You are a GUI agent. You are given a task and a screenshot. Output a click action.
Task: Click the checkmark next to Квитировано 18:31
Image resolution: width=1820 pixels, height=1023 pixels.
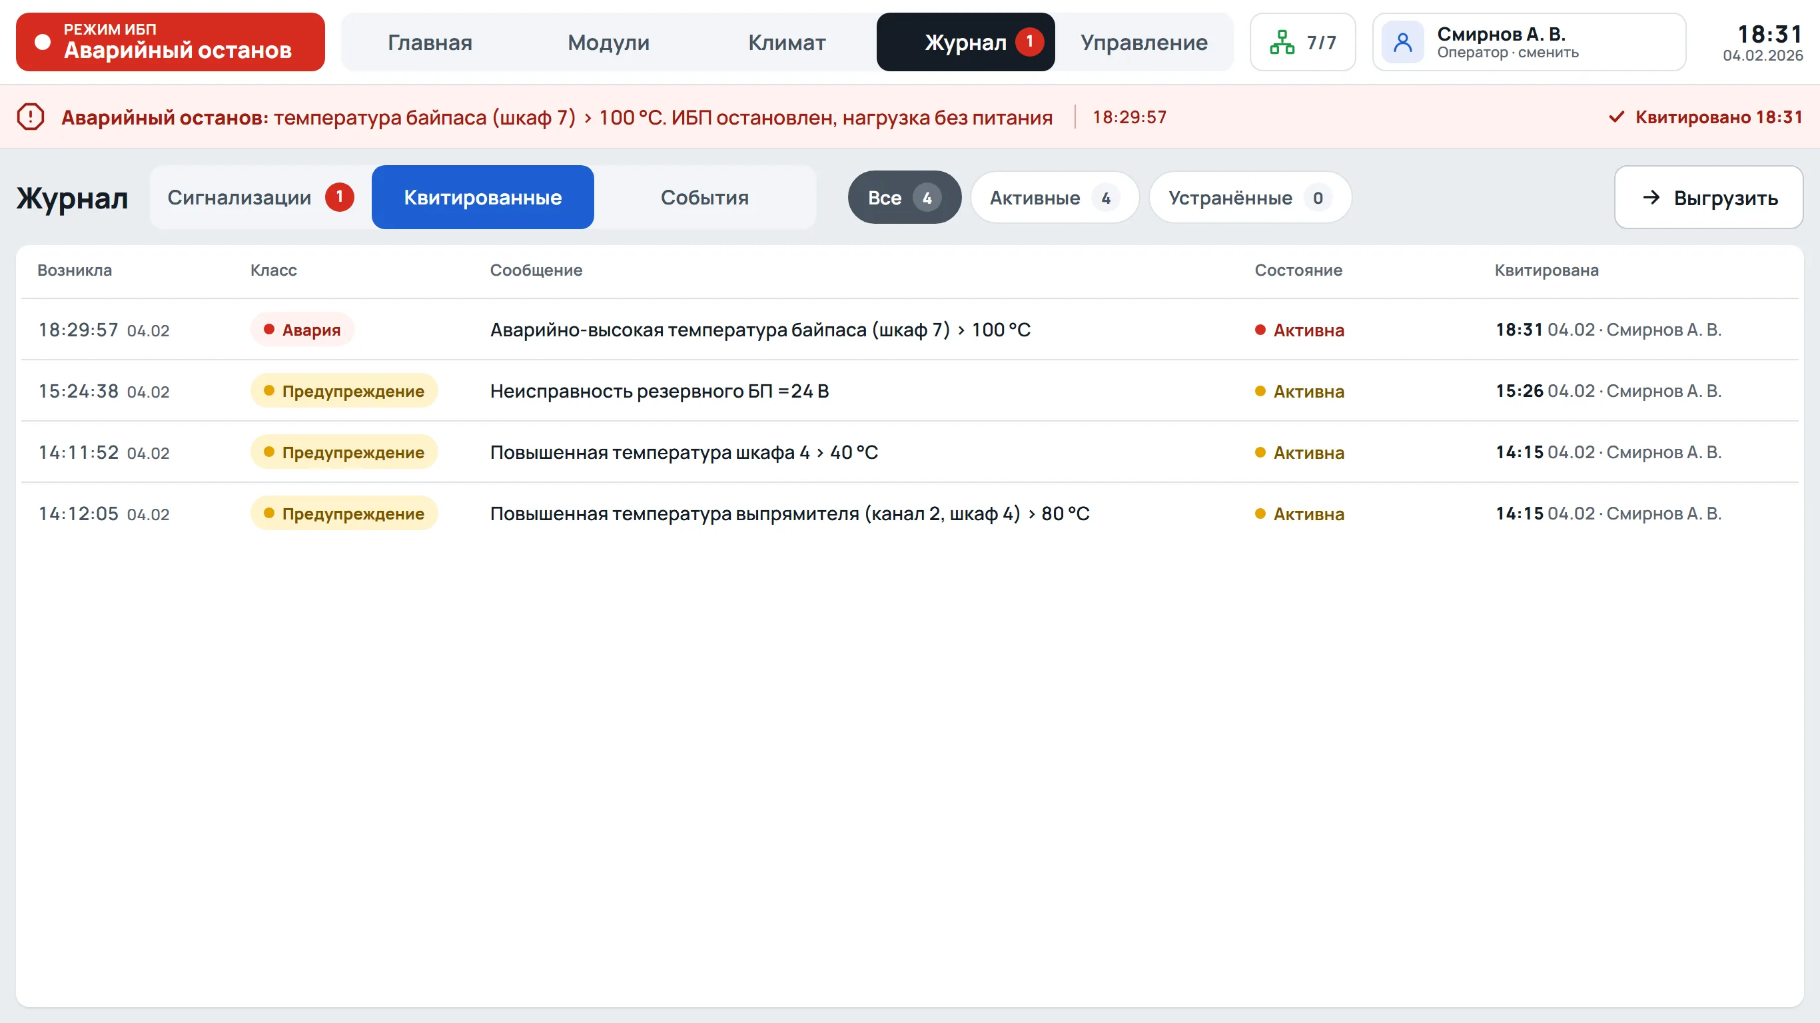pos(1615,117)
